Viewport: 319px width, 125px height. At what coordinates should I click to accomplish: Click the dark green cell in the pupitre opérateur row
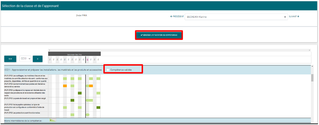[98, 108]
